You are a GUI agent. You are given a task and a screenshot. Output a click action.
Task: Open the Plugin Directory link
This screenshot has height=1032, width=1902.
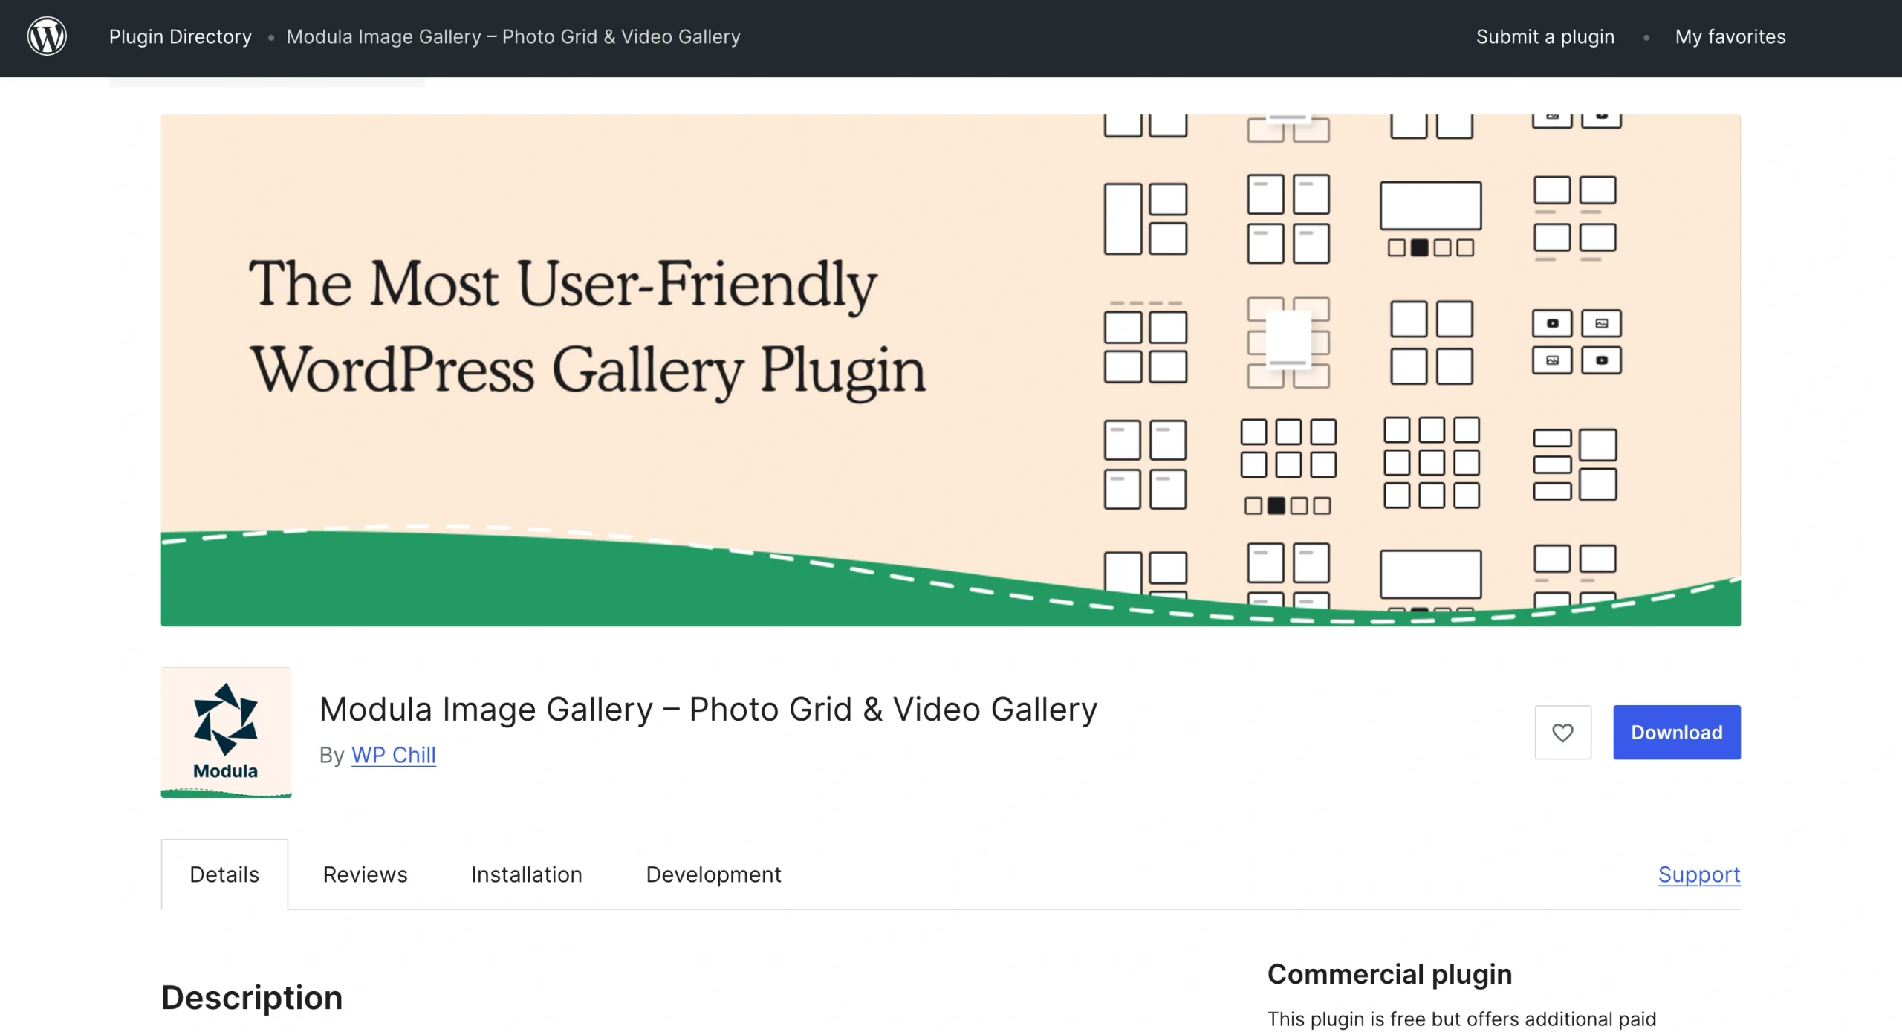click(181, 36)
